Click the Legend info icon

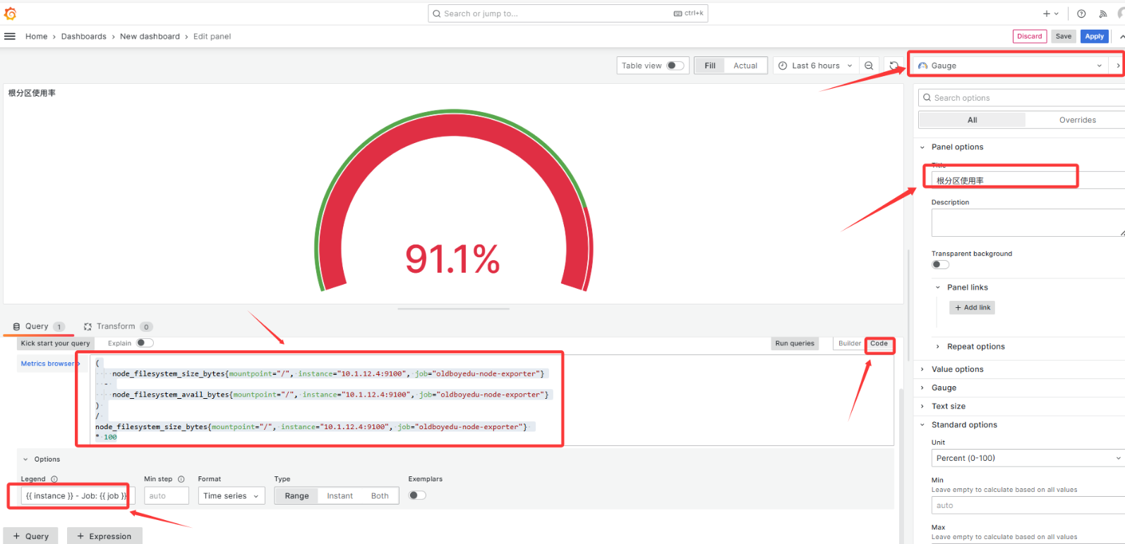pos(54,479)
